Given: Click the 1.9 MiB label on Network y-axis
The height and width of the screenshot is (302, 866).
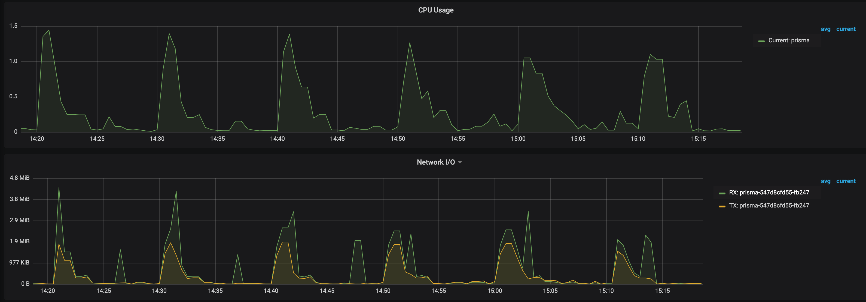Looking at the screenshot, I should tap(20, 242).
